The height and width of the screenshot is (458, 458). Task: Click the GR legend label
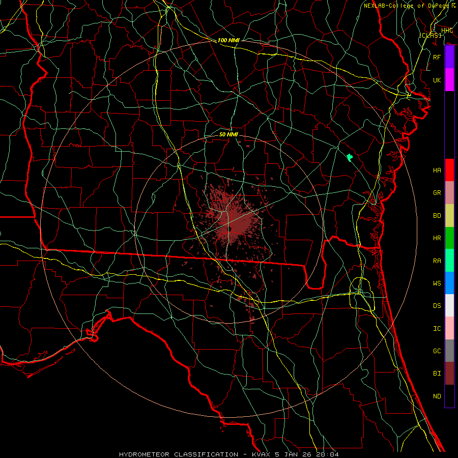click(x=437, y=193)
